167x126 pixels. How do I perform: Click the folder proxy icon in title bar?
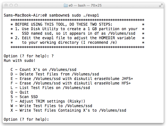(66, 5)
